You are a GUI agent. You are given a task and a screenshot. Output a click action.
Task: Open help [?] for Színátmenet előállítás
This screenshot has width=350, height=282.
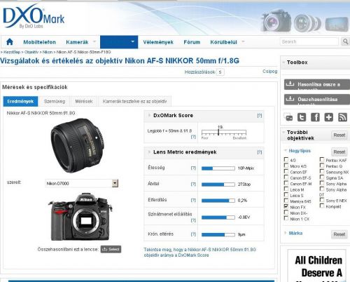point(193,220)
